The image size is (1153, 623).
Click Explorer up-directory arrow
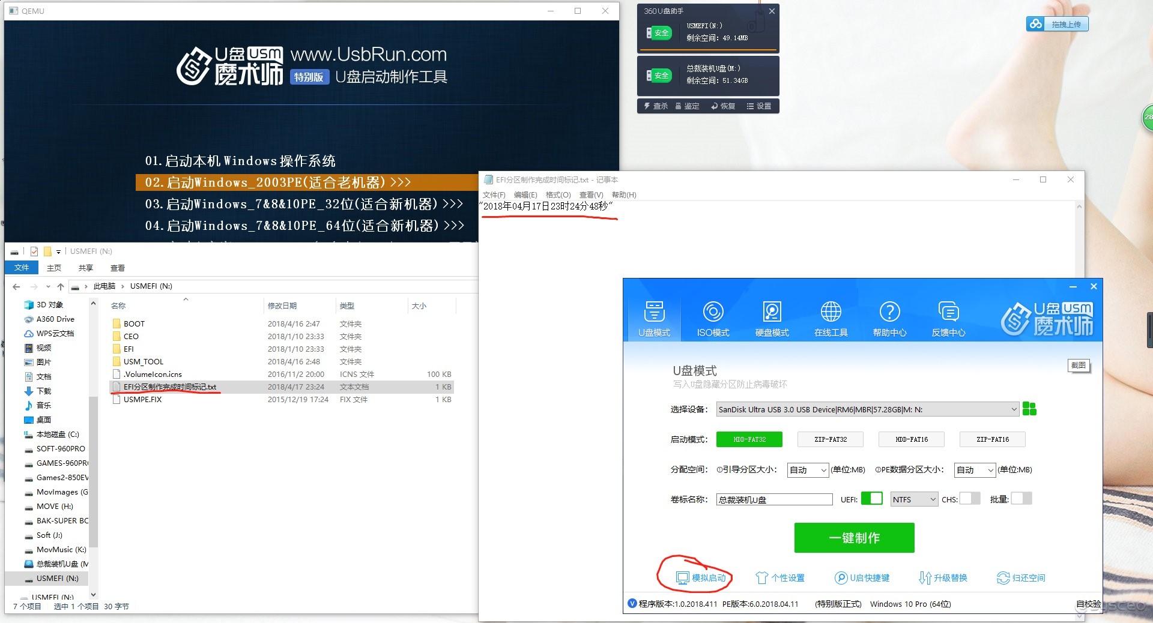click(60, 286)
